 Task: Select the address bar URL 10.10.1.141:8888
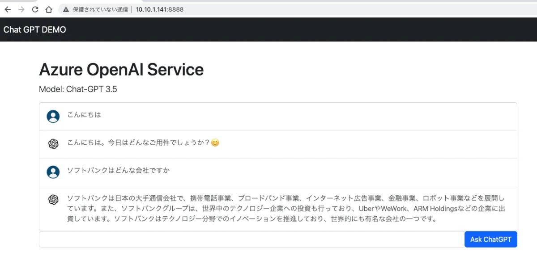coord(160,9)
